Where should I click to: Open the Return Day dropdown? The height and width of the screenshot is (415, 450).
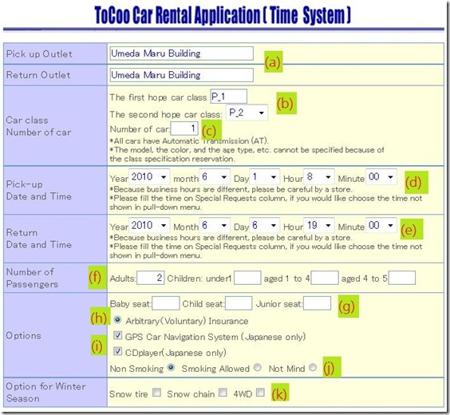(x=264, y=225)
